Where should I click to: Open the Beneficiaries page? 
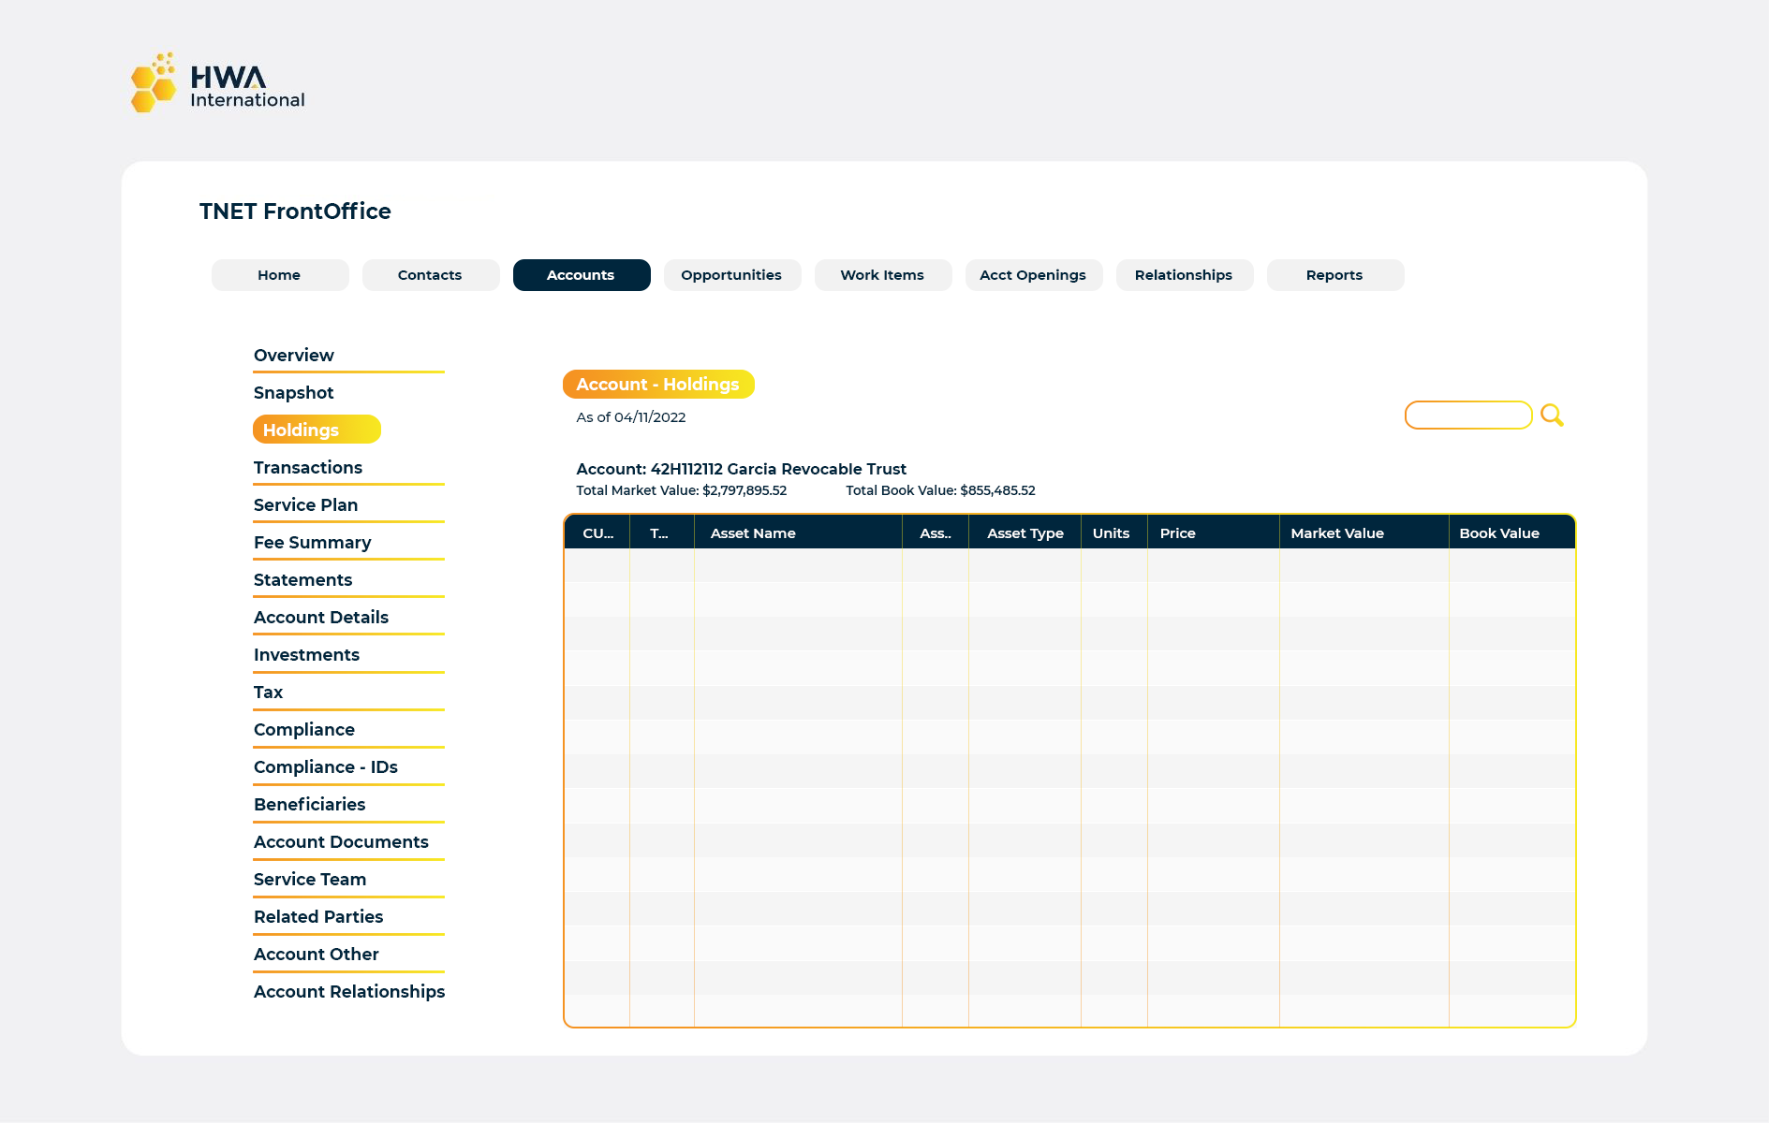pyautogui.click(x=309, y=804)
